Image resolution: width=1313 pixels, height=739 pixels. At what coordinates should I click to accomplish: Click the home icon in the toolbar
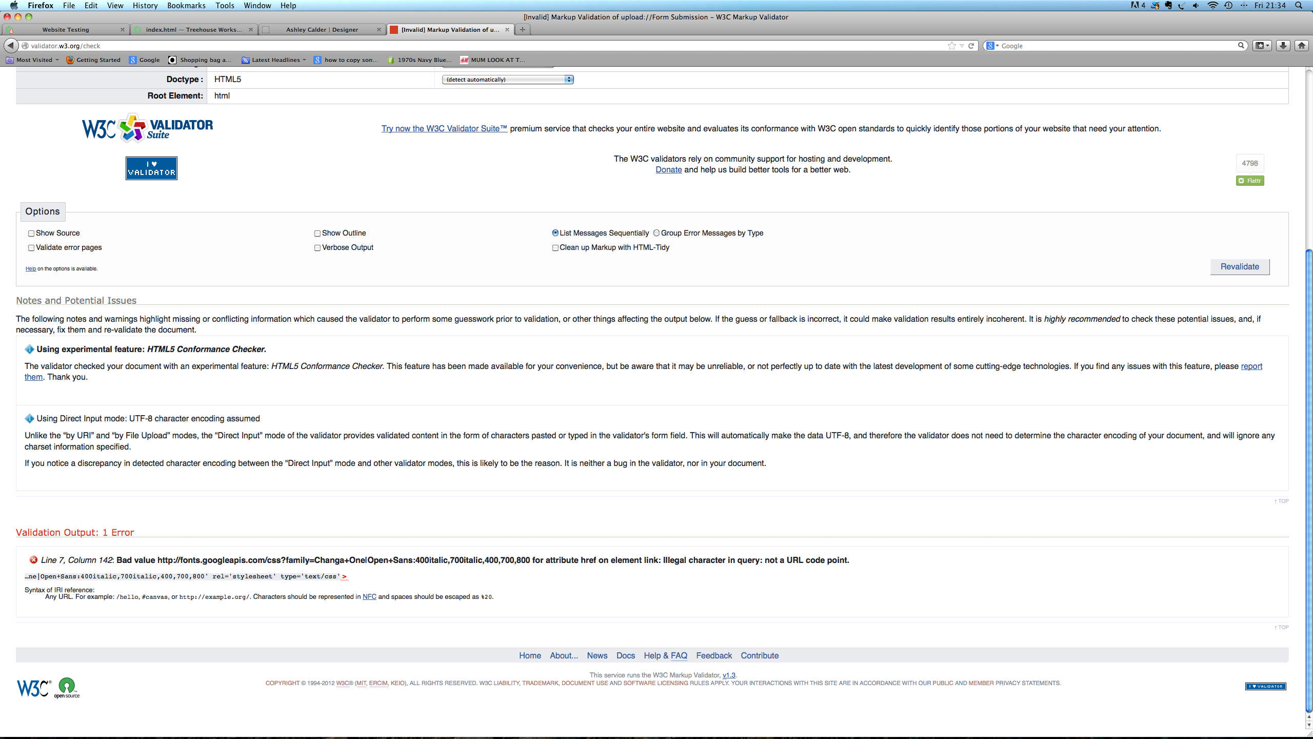pos(1302,46)
